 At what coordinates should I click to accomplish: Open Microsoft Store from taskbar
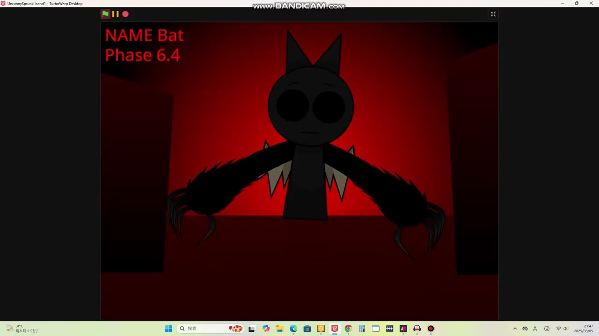click(x=307, y=329)
